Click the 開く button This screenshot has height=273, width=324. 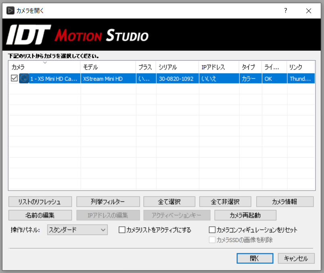(255, 259)
